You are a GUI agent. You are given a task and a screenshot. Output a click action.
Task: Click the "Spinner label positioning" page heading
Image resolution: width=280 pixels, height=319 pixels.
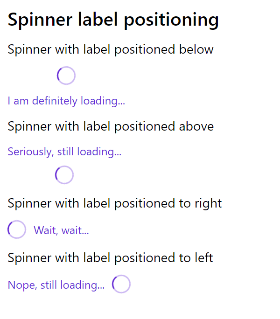tap(113, 20)
